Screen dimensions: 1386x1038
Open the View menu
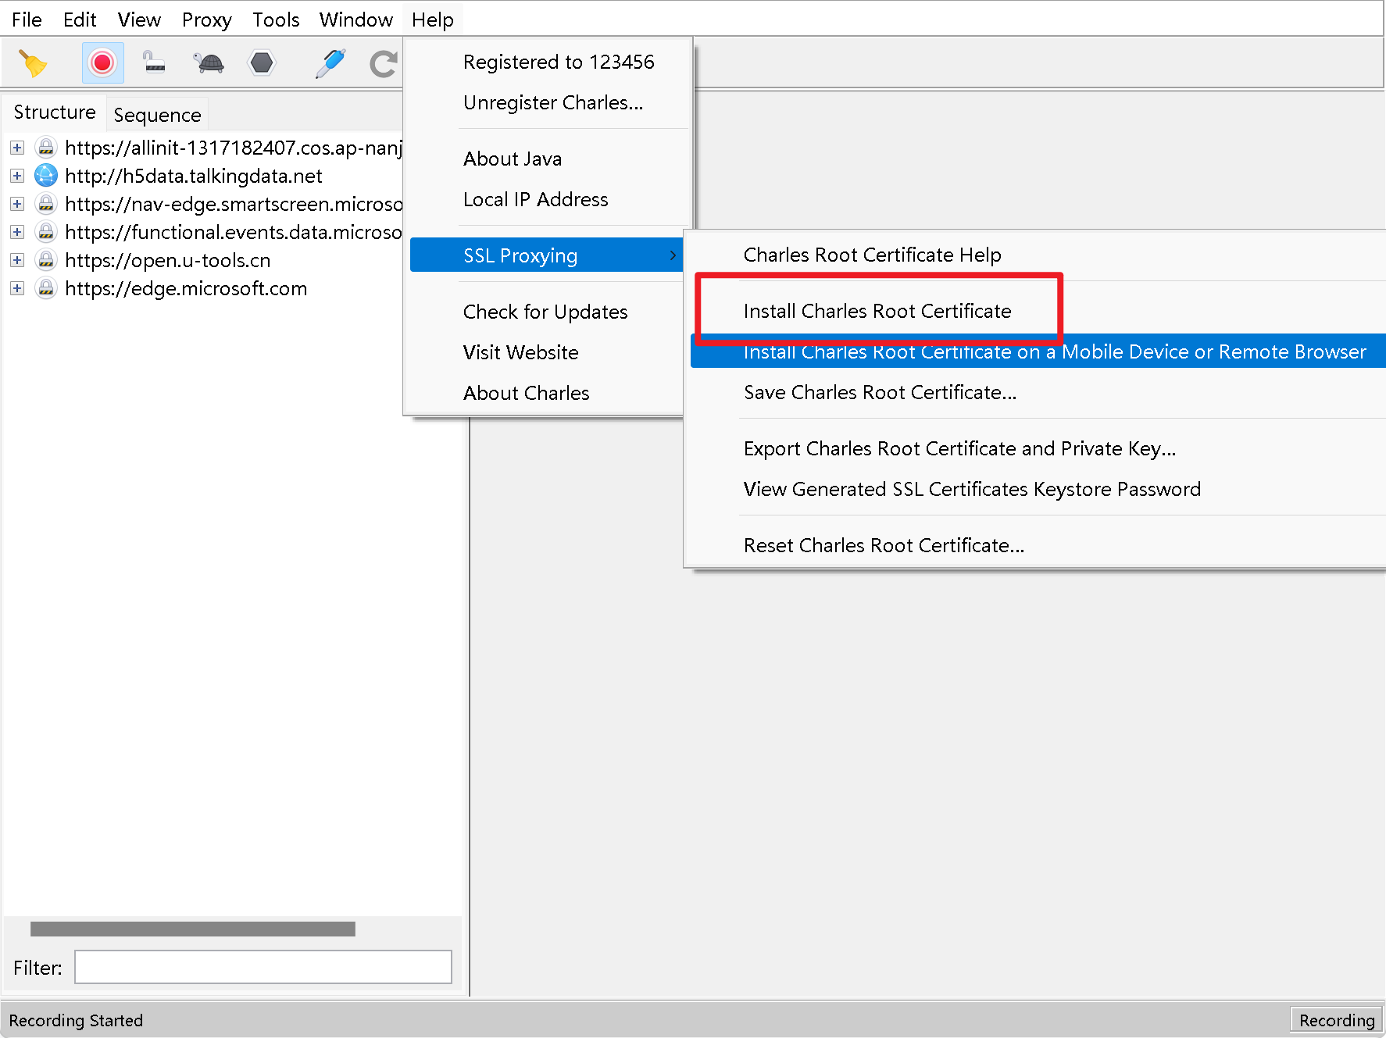coord(139,20)
